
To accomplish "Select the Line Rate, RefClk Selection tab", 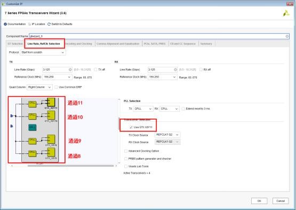I will [44, 44].
